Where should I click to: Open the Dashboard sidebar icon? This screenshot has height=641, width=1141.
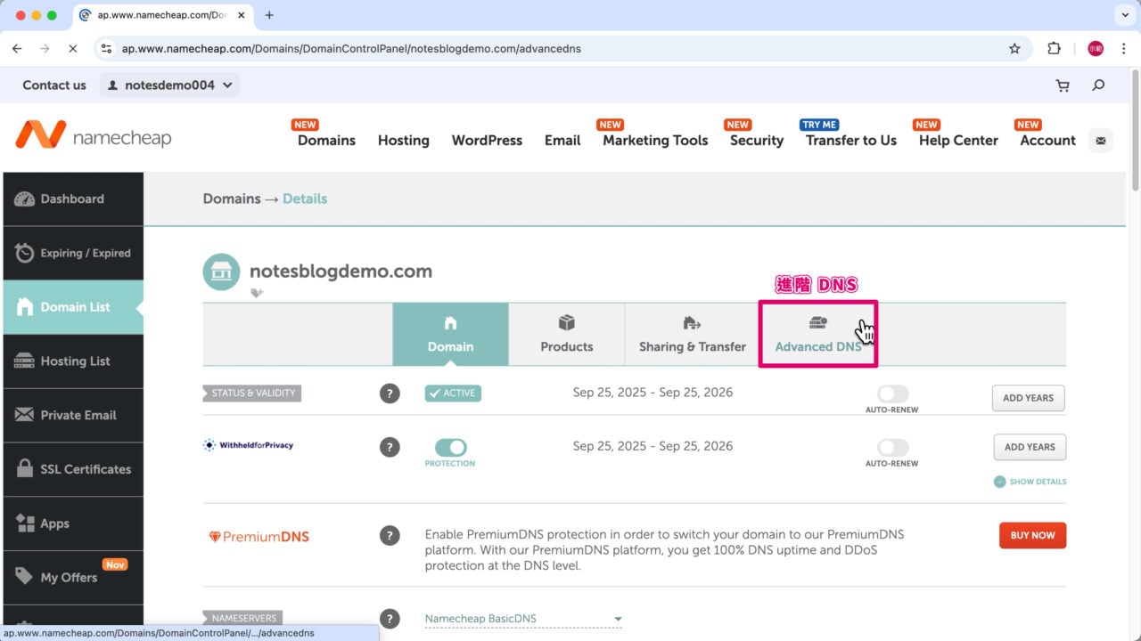click(x=71, y=199)
